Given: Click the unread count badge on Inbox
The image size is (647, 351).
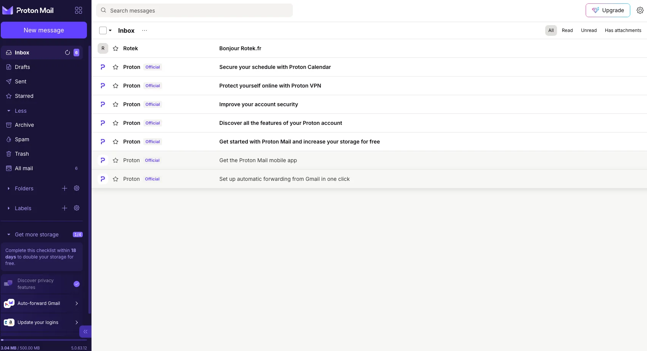Looking at the screenshot, I should 76,53.
